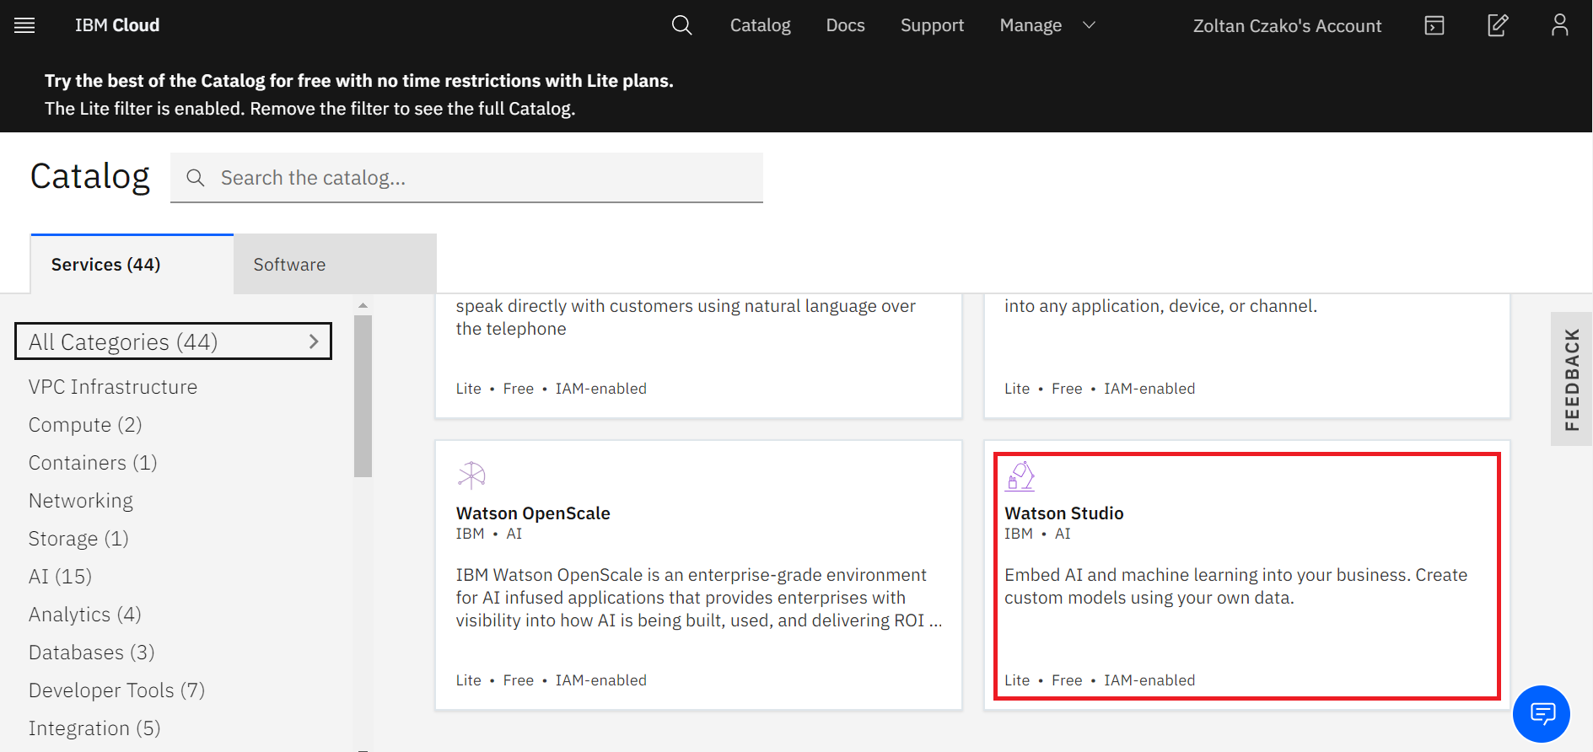Screen dimensions: 1593x752
Task: Select the Networking category
Action: (x=81, y=501)
